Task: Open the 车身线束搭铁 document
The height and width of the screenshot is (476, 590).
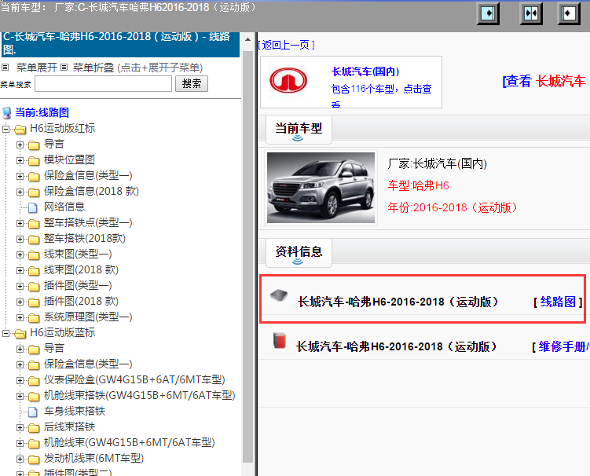Action: [x=75, y=412]
